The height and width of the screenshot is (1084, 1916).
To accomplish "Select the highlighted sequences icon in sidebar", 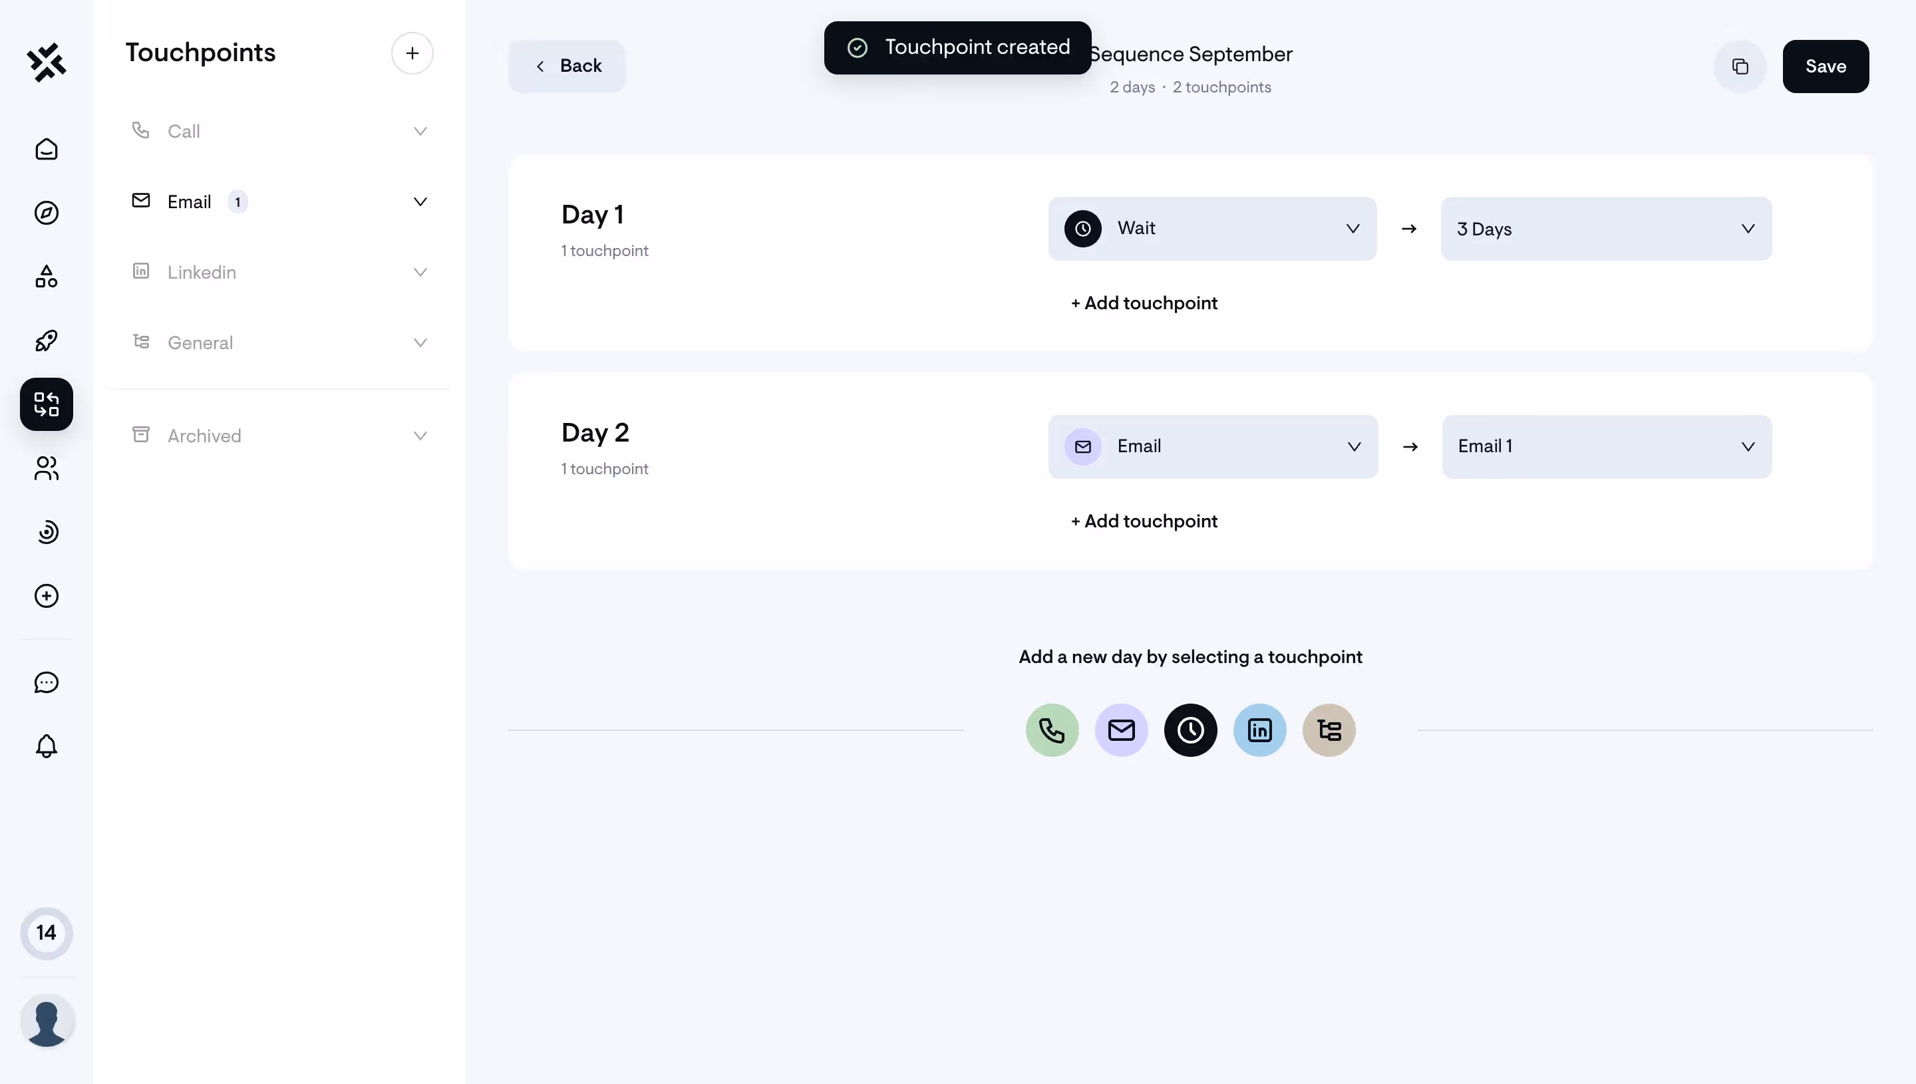I will (46, 404).
